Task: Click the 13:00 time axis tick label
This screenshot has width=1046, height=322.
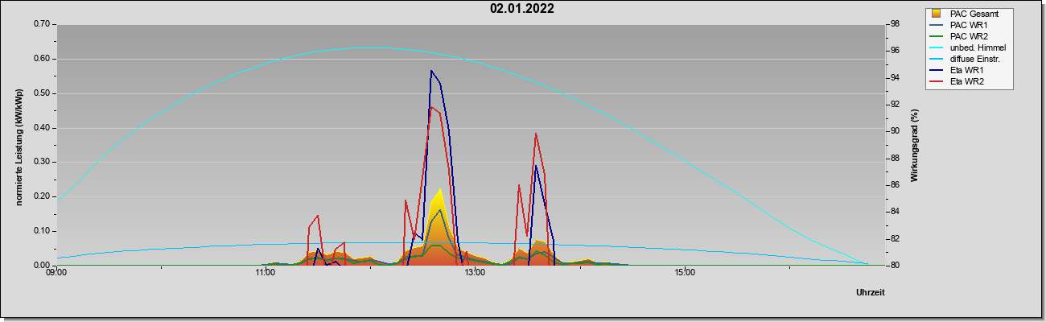Action: (x=475, y=274)
